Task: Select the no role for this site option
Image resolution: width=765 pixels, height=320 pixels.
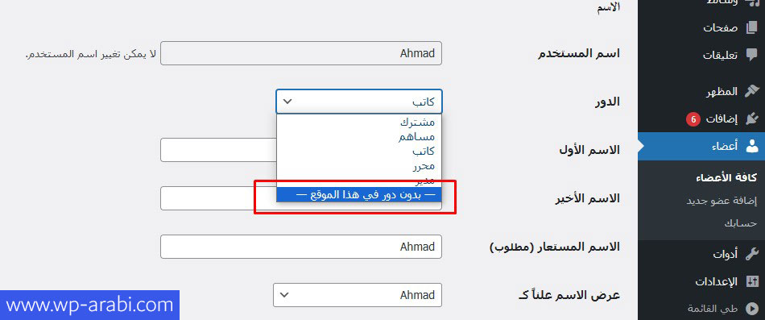Action: click(359, 194)
